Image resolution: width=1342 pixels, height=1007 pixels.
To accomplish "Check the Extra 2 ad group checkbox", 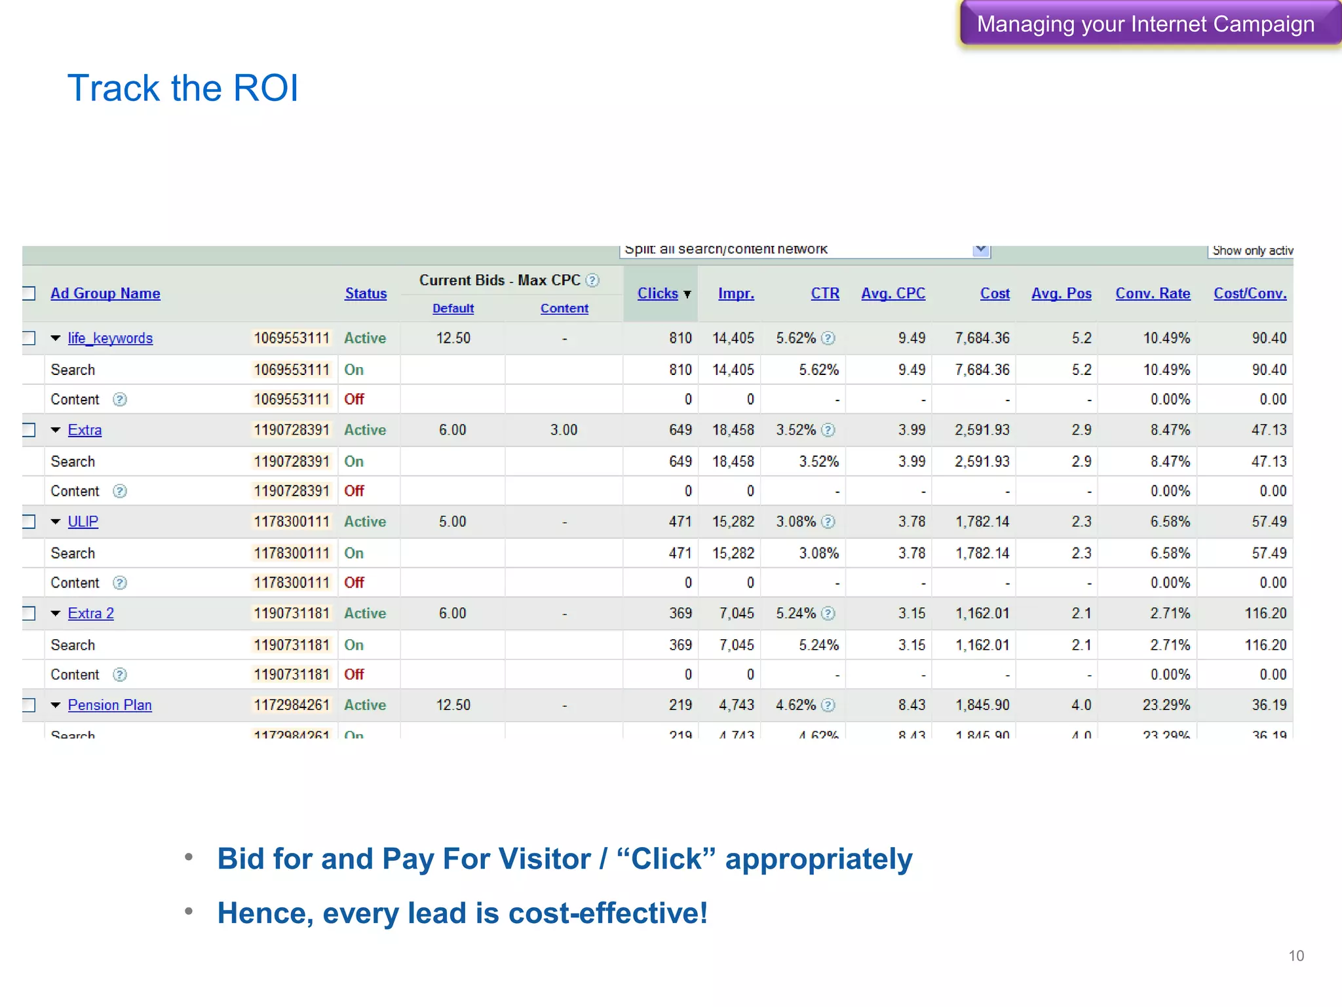I will [x=28, y=613].
